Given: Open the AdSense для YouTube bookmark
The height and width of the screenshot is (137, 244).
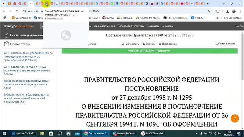Looking at the screenshot, I should (x=148, y=18).
